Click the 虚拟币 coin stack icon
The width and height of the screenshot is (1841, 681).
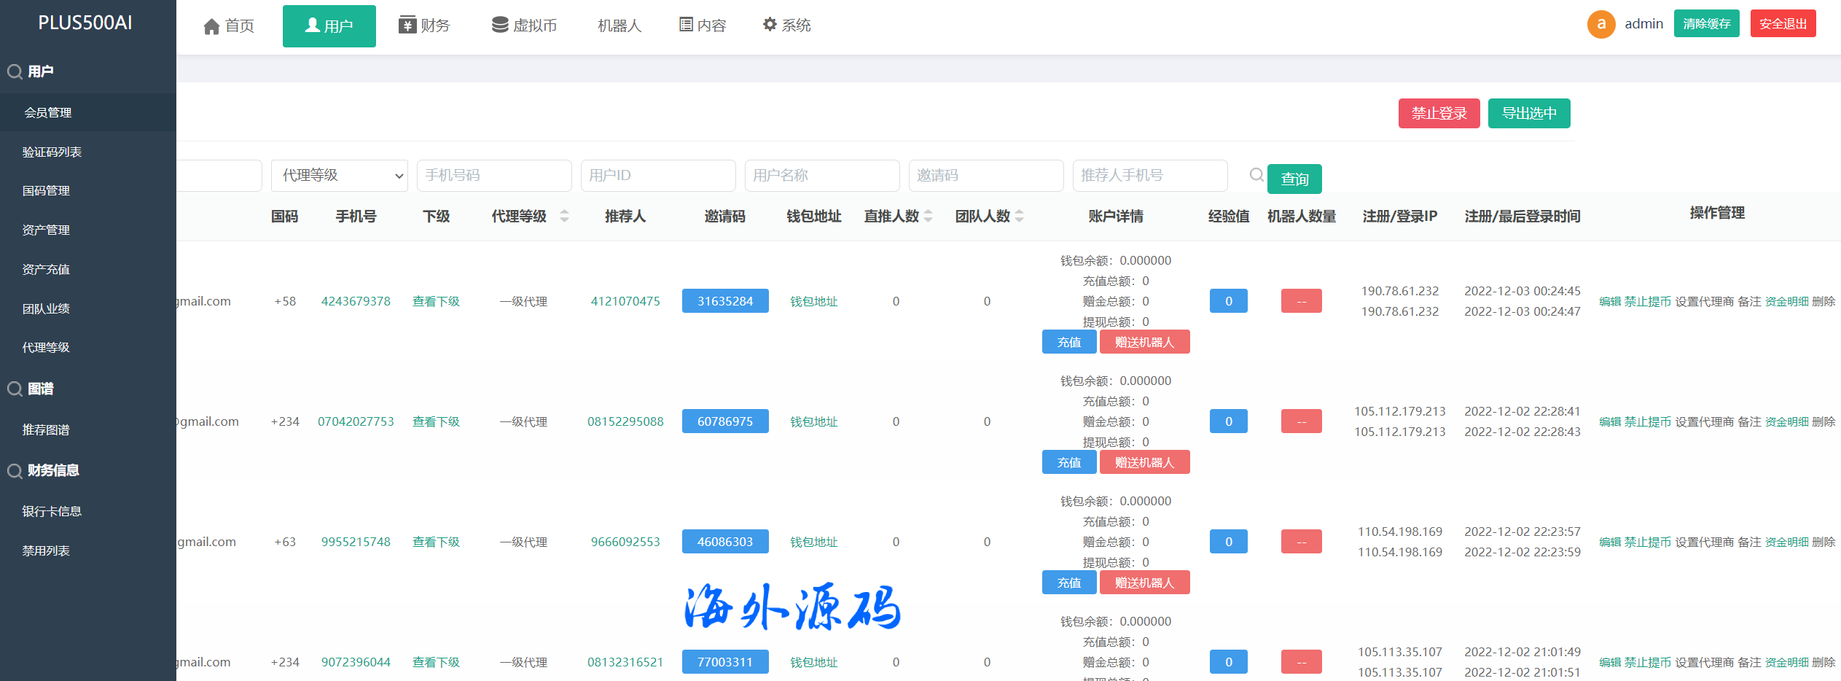click(x=500, y=26)
